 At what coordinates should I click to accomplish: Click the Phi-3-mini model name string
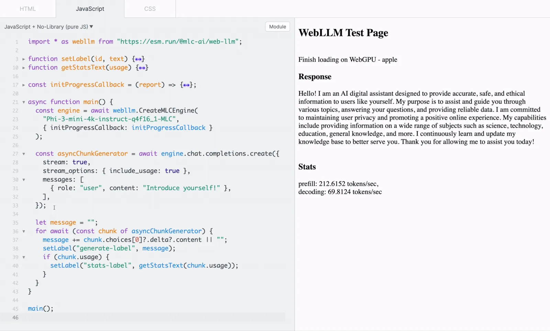[109, 119]
